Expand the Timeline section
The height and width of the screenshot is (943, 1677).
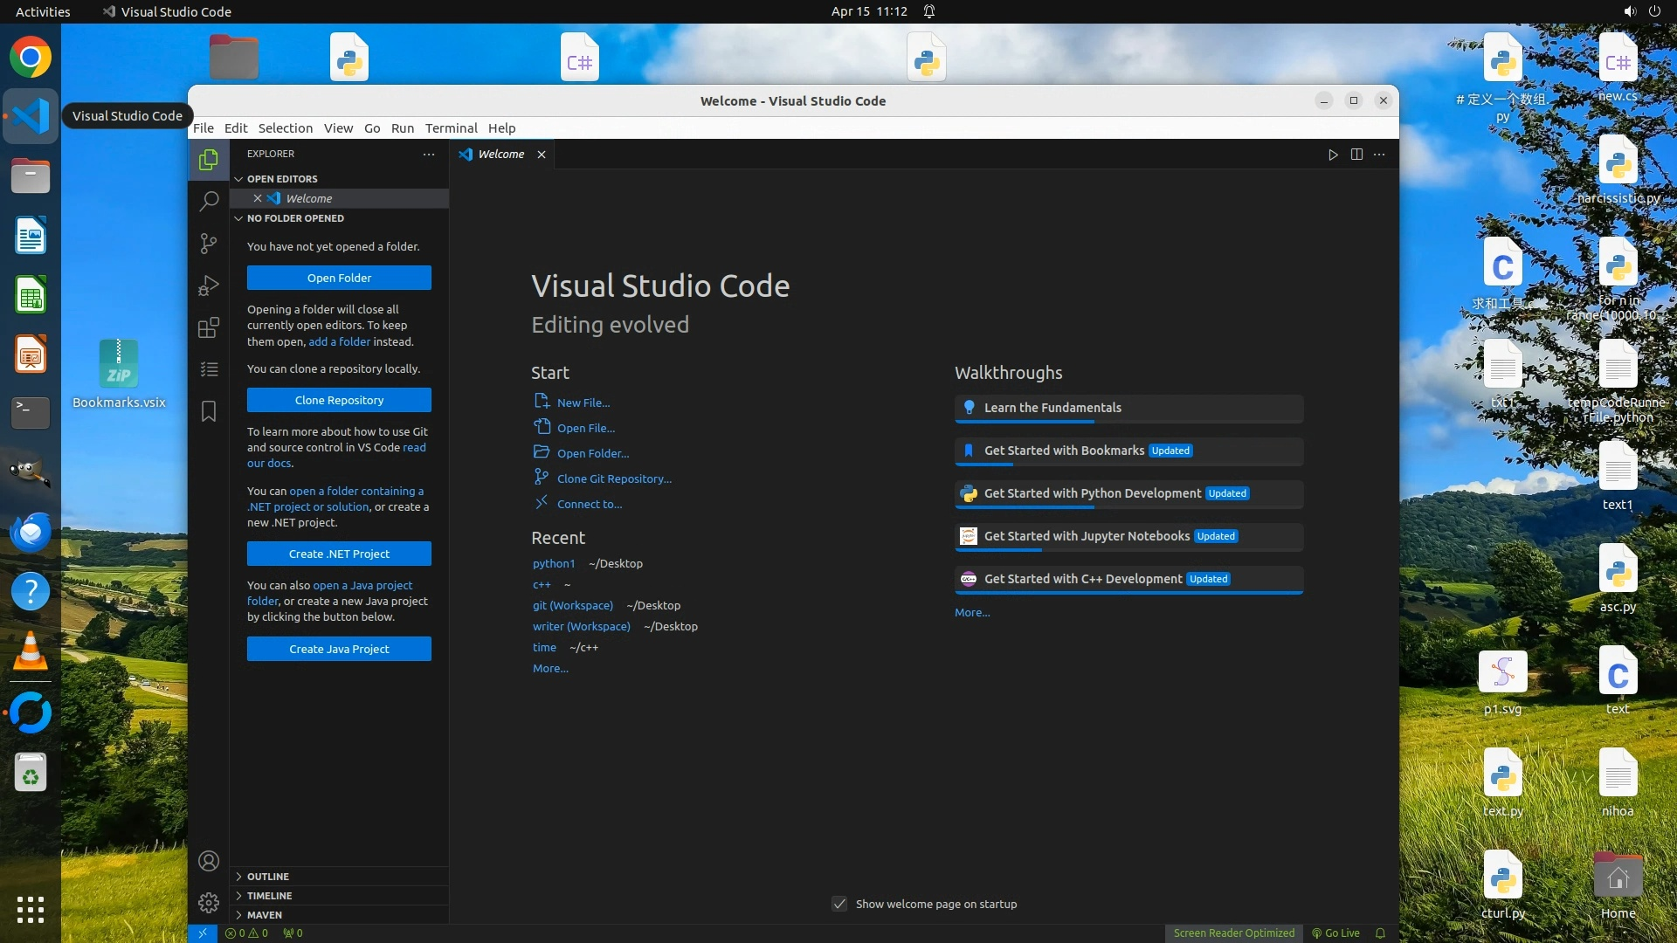tap(269, 895)
